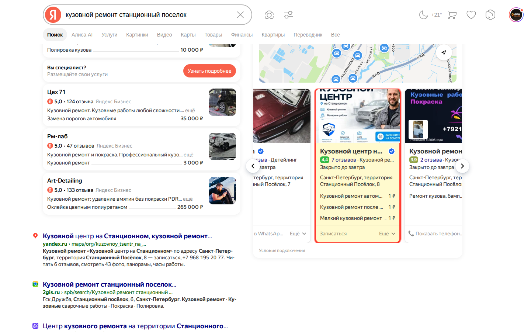The width and height of the screenshot is (531, 332).
Task: Click Условия подключения link
Action: (x=282, y=250)
